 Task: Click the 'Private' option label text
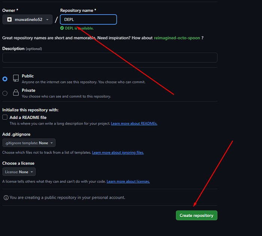[28, 91]
